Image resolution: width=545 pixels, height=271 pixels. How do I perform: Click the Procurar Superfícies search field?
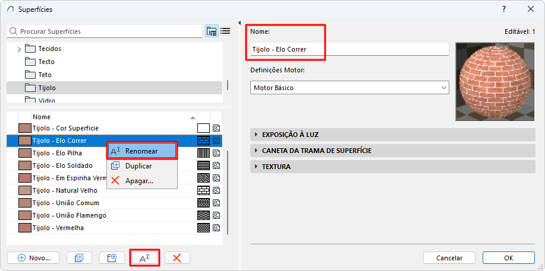pyautogui.click(x=105, y=31)
